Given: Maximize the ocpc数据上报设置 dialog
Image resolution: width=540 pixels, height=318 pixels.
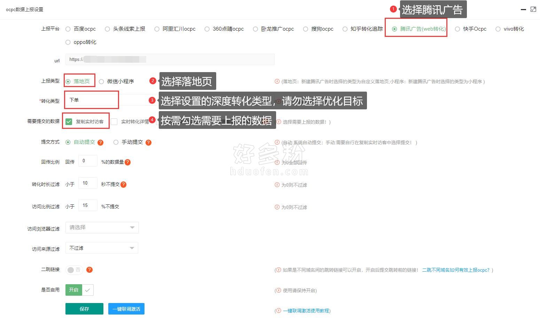Looking at the screenshot, I should (x=533, y=9).
